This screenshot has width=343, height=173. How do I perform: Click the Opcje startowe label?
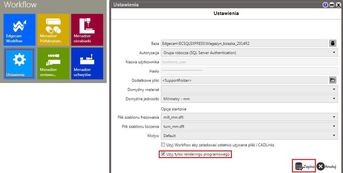174,109
